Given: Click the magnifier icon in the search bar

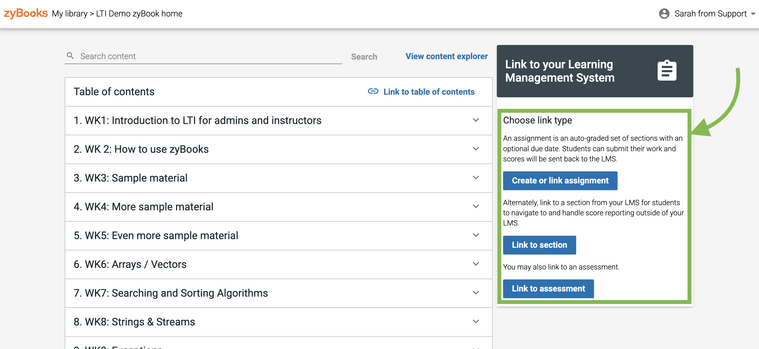Looking at the screenshot, I should coord(70,56).
